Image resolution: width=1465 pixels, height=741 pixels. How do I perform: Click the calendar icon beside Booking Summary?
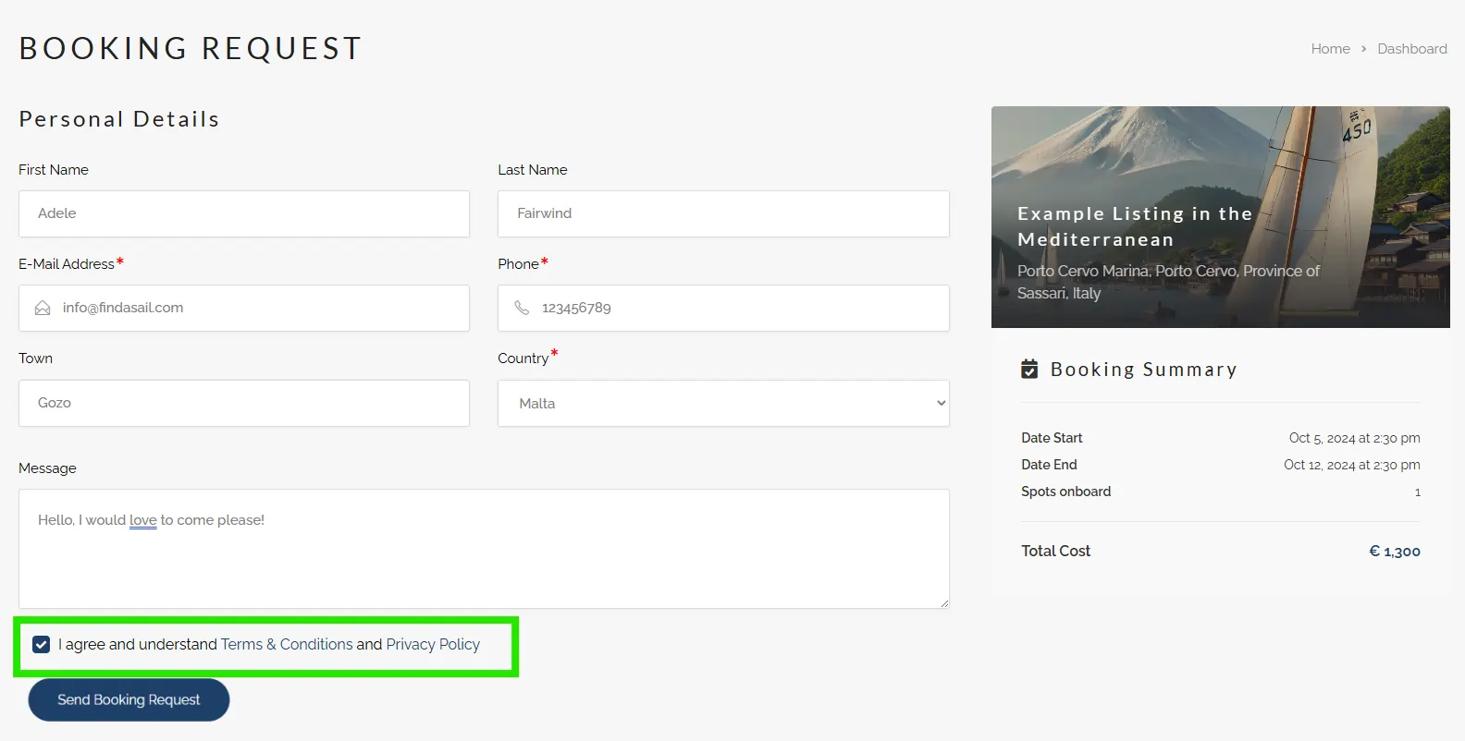[1029, 370]
